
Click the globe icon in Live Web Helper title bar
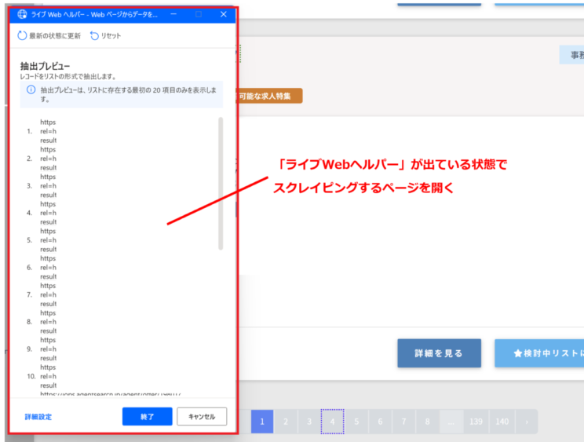(22, 14)
